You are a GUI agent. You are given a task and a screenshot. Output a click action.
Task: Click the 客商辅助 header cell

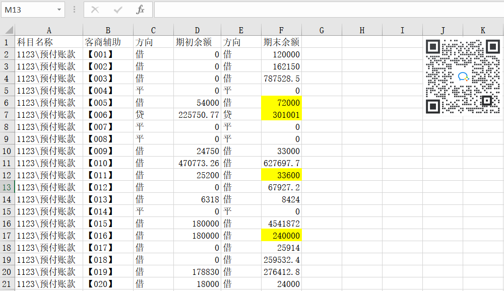[x=108, y=42]
